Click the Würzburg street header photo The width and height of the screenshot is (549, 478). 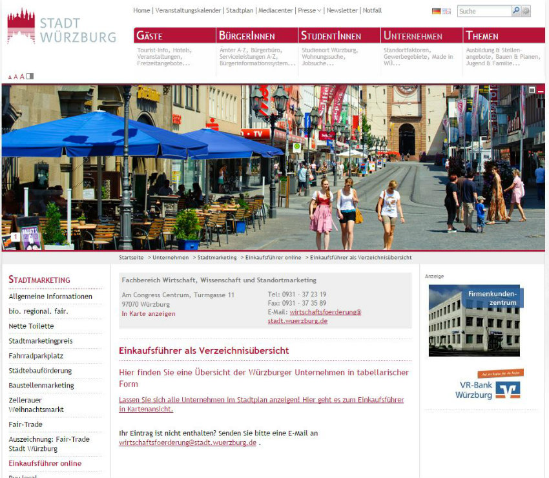273,167
